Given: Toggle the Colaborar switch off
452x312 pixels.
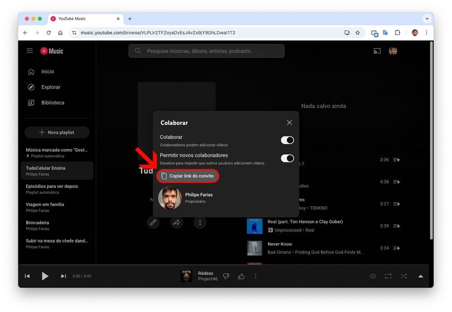Looking at the screenshot, I should point(287,140).
